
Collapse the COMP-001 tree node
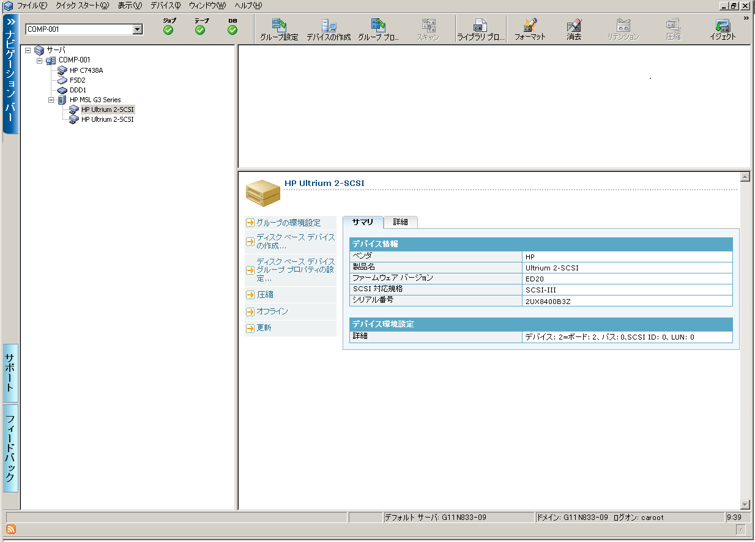tap(40, 60)
